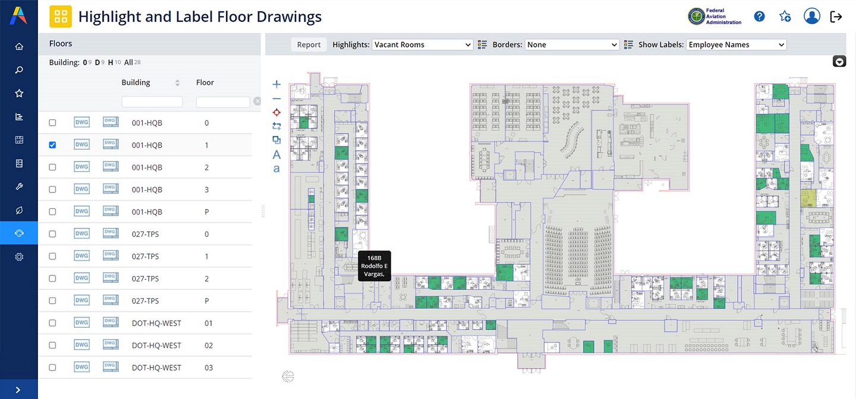Open the DWG drawing for 027-TPS floor 0
856x399 pixels.
pyautogui.click(x=81, y=234)
